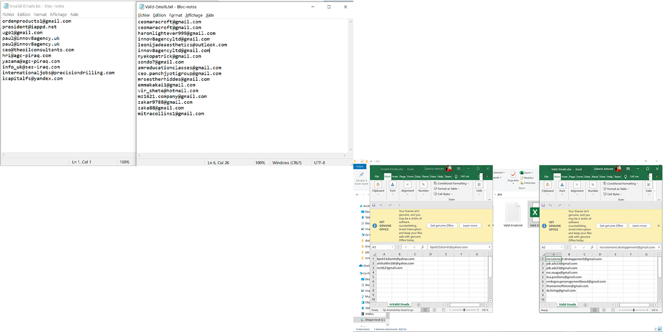
Task: Click Number percent icon in InValid-Emails ribbon
Action: pos(423,185)
